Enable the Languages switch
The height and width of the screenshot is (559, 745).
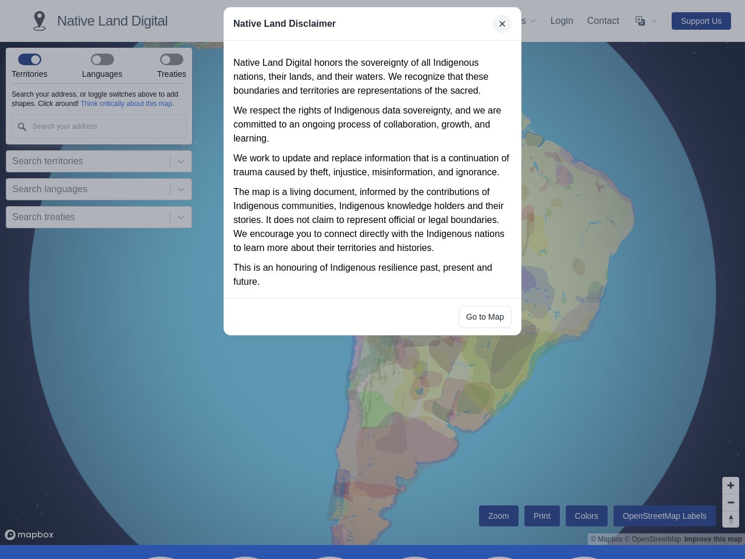click(x=102, y=59)
